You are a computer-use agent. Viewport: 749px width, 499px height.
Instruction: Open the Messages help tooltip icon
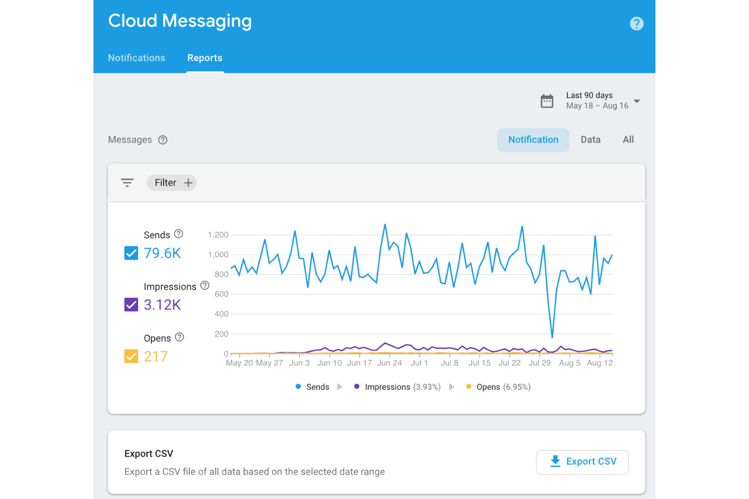tap(162, 140)
